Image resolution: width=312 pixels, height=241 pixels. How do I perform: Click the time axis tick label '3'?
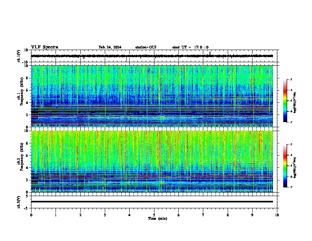[x=105, y=215]
